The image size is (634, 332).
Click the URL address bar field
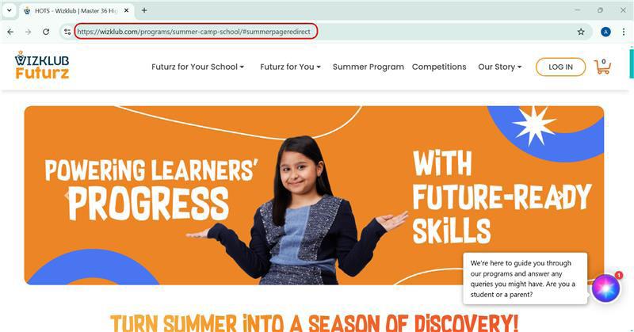coord(196,32)
